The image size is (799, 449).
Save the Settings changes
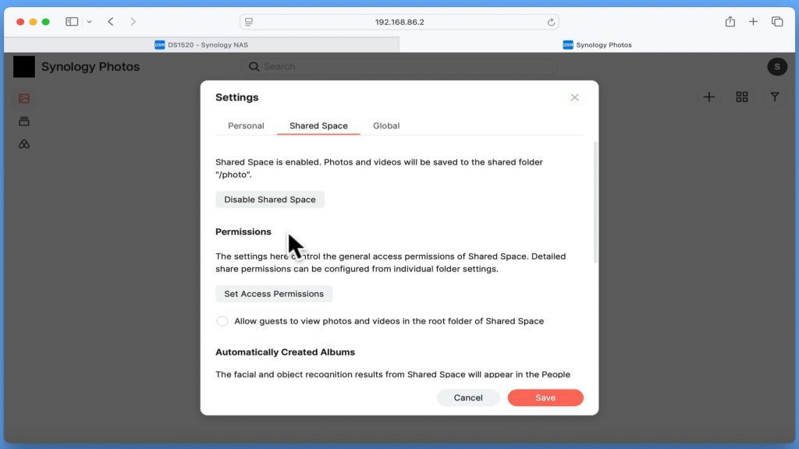[x=545, y=398]
